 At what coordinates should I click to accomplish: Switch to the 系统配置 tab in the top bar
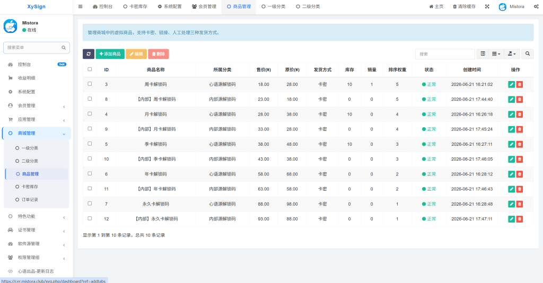(170, 6)
